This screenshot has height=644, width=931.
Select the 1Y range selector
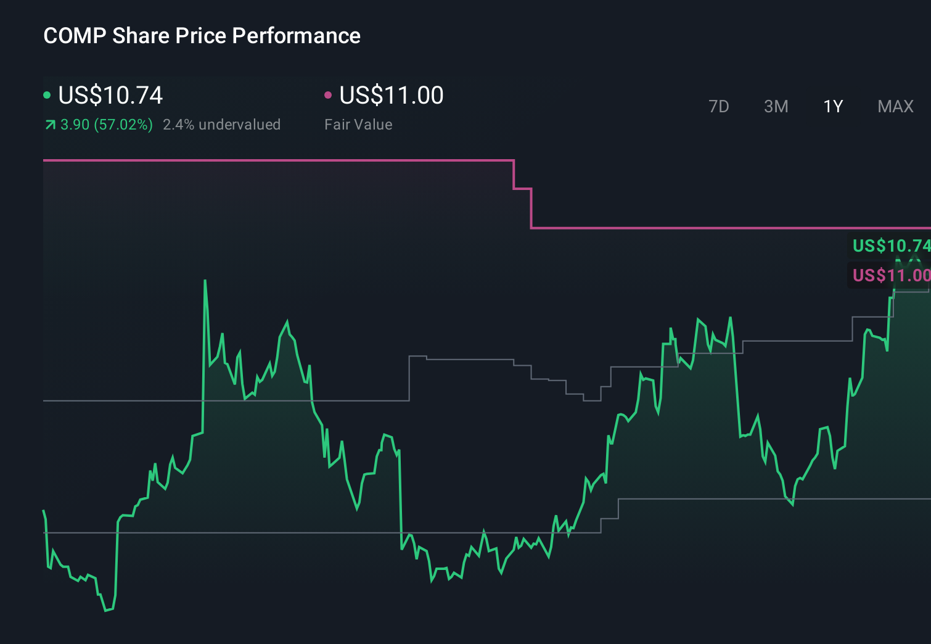[832, 107]
